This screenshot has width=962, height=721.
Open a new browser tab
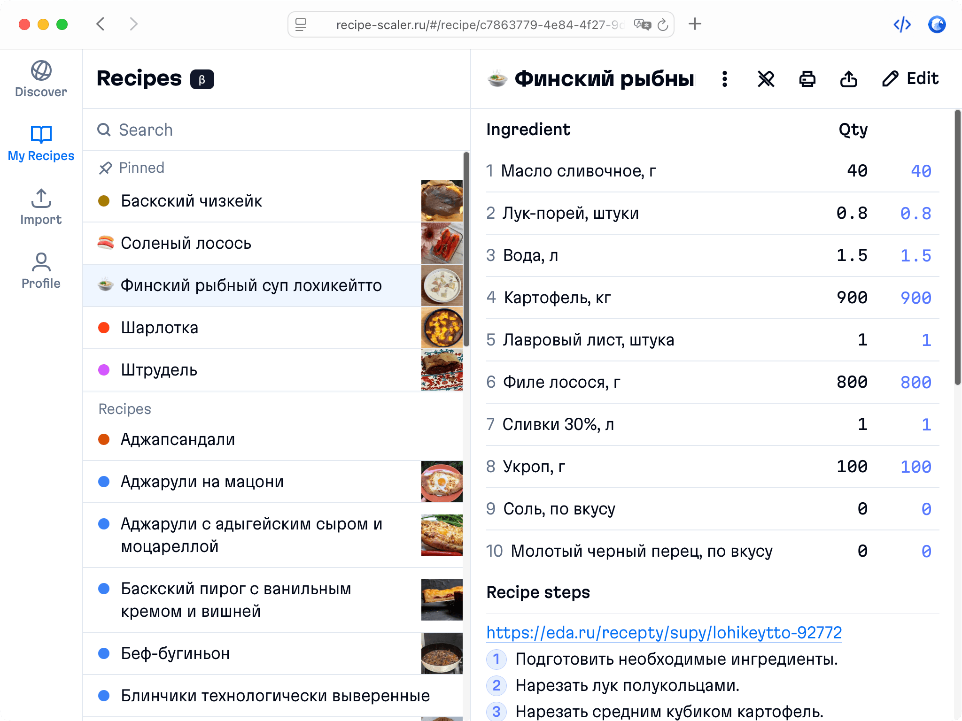pyautogui.click(x=695, y=24)
